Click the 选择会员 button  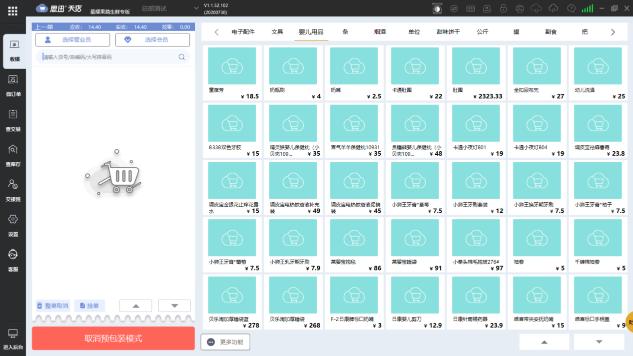click(152, 40)
